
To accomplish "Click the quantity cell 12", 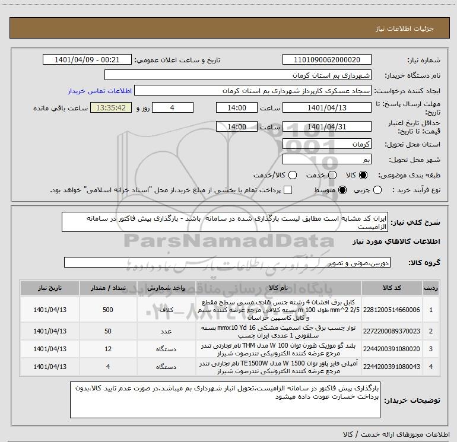I will click(108, 349).
